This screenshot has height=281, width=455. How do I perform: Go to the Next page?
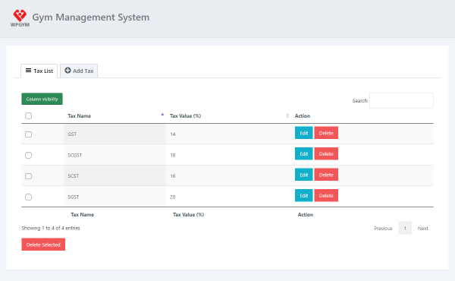(423, 229)
